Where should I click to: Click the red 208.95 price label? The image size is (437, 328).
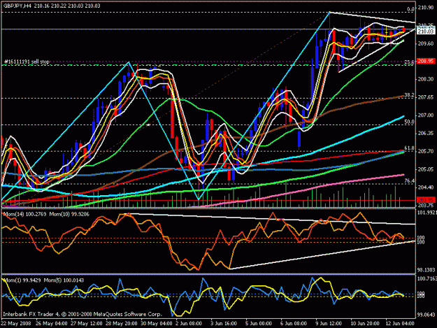click(x=426, y=61)
